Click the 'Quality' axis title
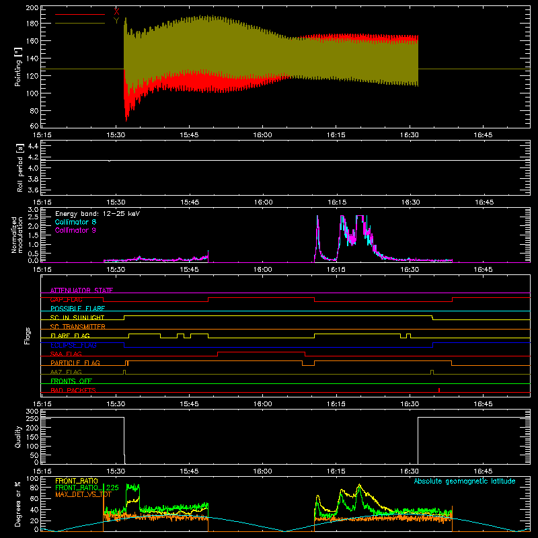The height and width of the screenshot is (538, 538). (18, 436)
